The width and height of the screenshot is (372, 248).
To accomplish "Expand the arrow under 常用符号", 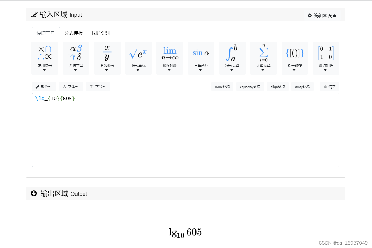I will [44, 70].
